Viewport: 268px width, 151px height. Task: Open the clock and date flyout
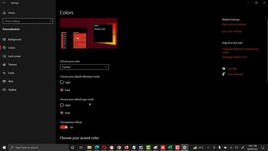[253, 147]
